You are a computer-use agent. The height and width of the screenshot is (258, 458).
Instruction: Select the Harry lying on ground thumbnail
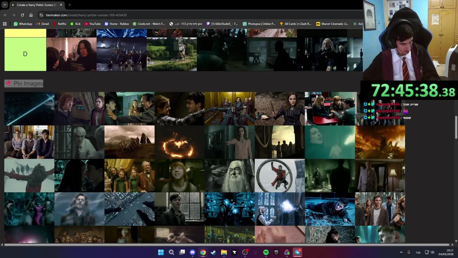[330, 209]
